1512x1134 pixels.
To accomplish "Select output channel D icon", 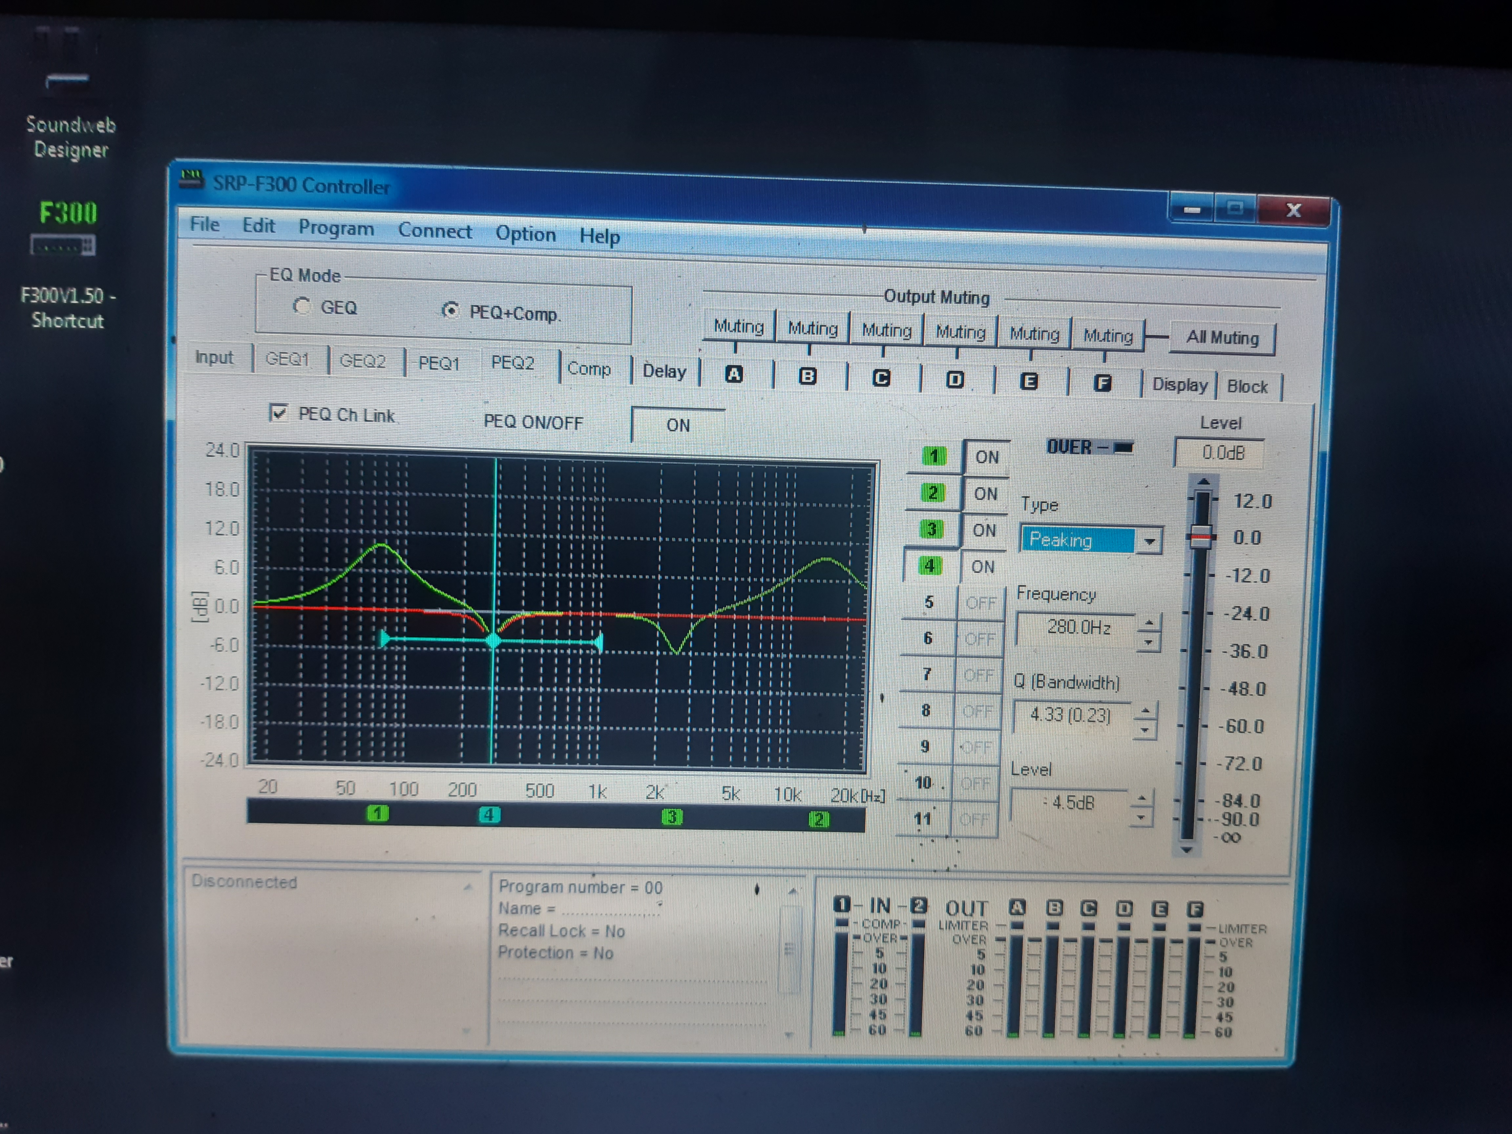I will click(x=955, y=379).
